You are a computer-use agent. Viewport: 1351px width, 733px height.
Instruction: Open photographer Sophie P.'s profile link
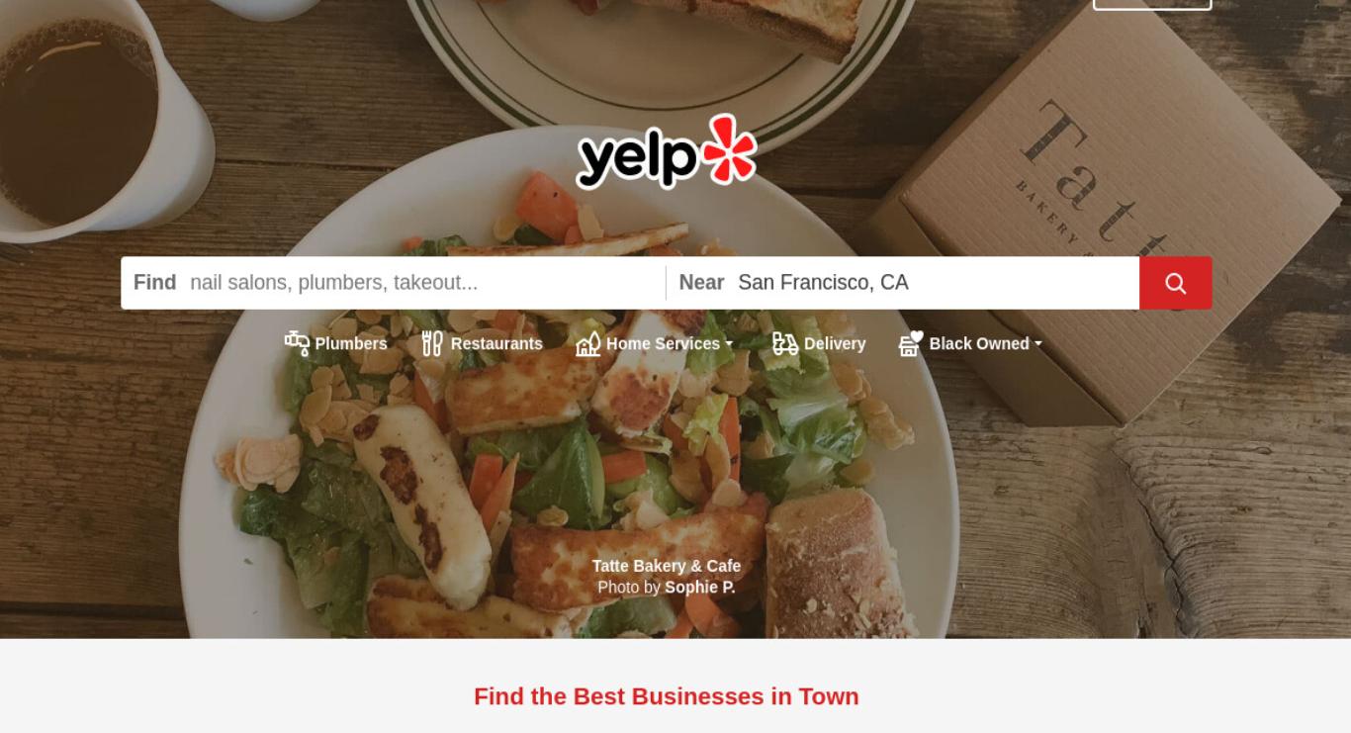pyautogui.click(x=700, y=588)
